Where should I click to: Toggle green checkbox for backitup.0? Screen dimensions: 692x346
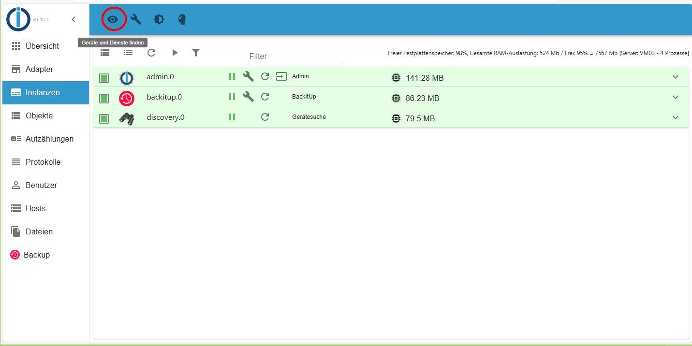pos(104,98)
